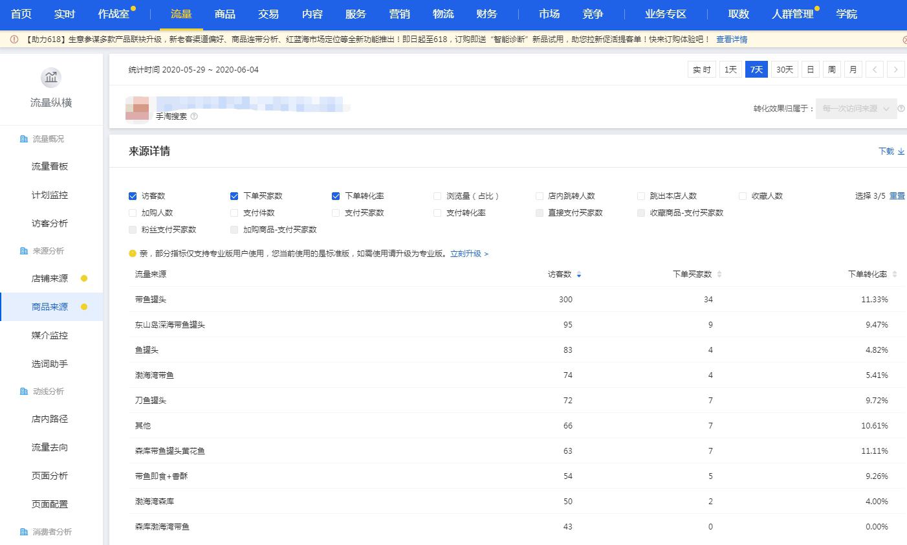Go to 店铺来源 in sidebar
Screen dimensions: 907x545
[50, 278]
